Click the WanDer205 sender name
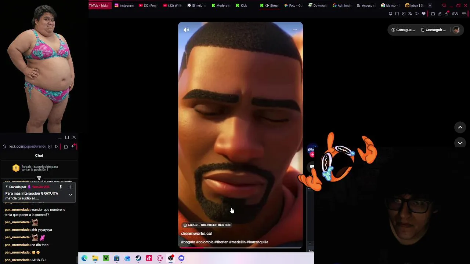 [40, 187]
